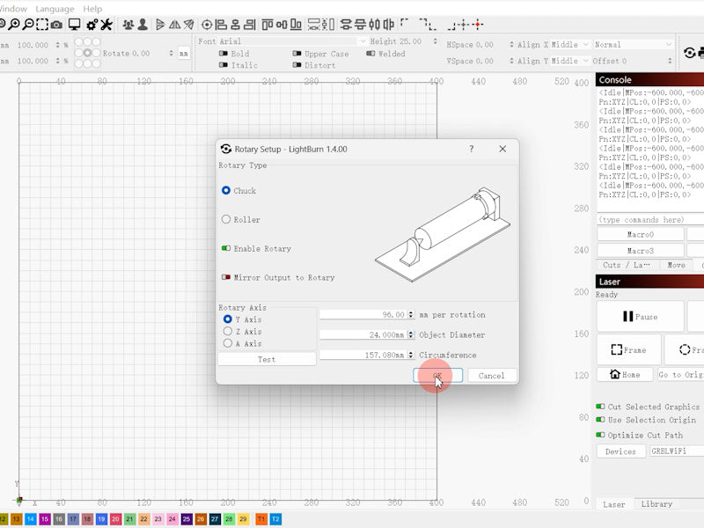Toggle the Upper Case switch

(x=297, y=53)
